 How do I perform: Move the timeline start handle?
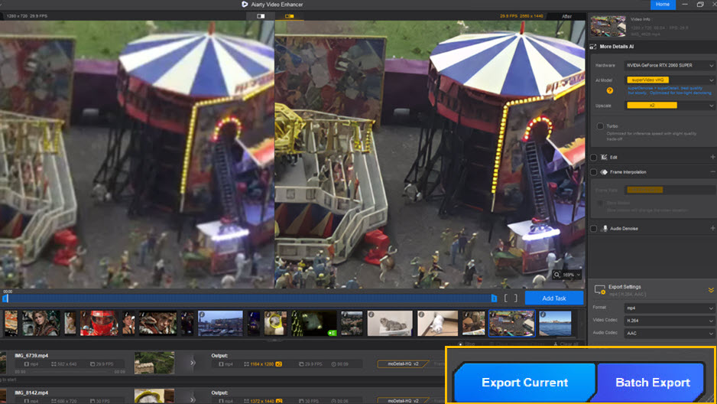(5, 298)
